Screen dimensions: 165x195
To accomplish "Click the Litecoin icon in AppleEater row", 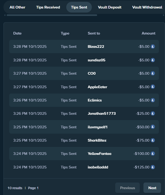I will [x=153, y=87].
